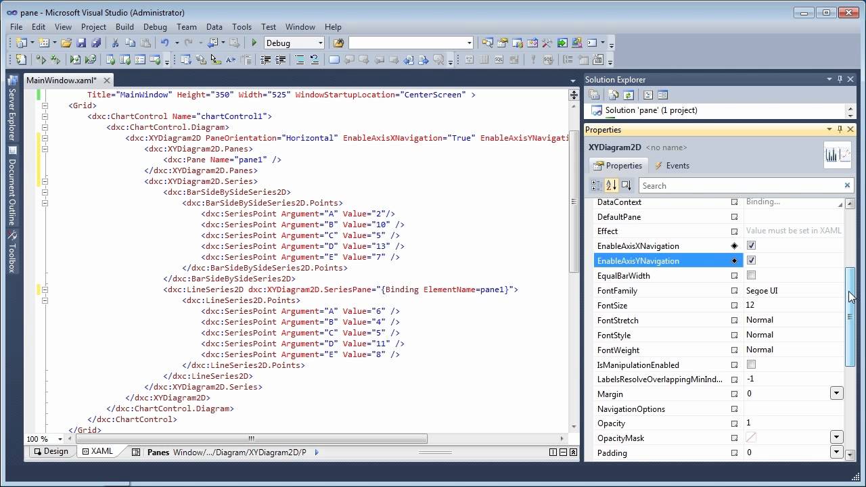Image resolution: width=866 pixels, height=487 pixels.
Task: Open Properties Window icon in toolbar
Action: (x=503, y=43)
